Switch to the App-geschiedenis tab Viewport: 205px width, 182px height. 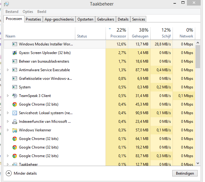point(59,19)
